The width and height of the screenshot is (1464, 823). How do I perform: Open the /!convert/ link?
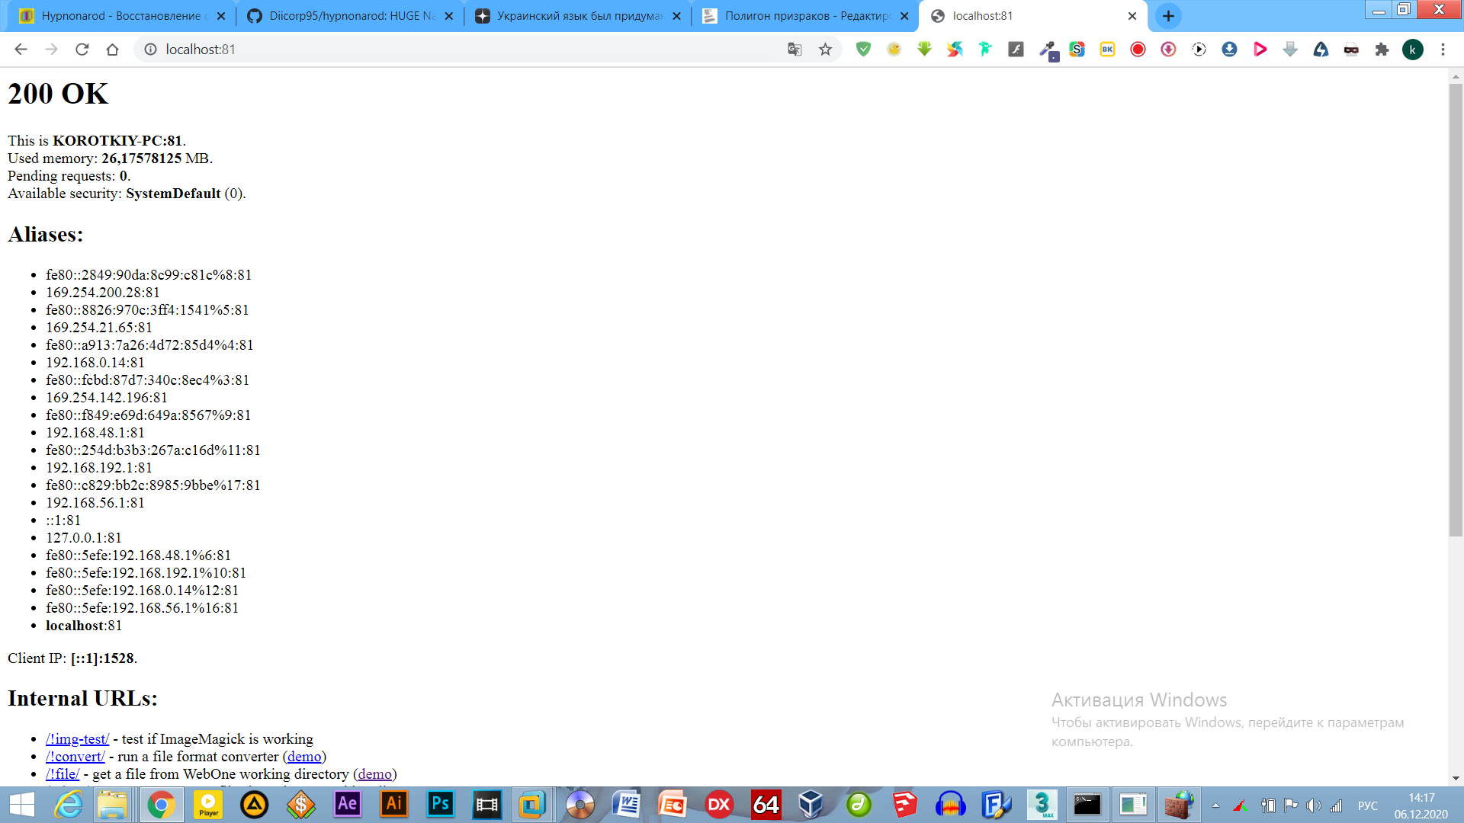[75, 757]
